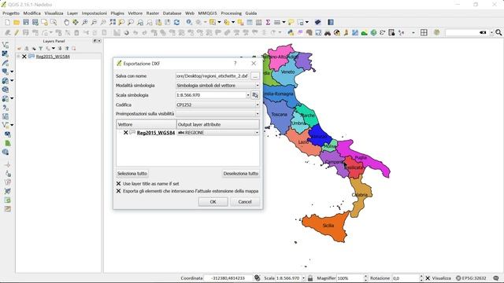
Task: Click the magnifier search icon in toolbar
Action: (498, 32)
